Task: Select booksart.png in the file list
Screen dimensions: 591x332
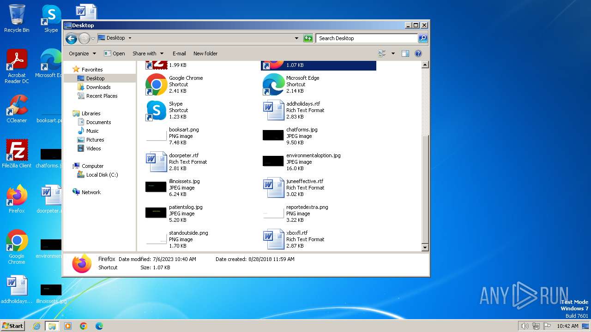Action: 202,136
